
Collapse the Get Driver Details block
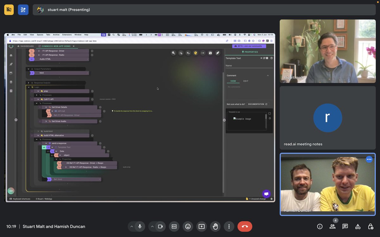(46, 107)
